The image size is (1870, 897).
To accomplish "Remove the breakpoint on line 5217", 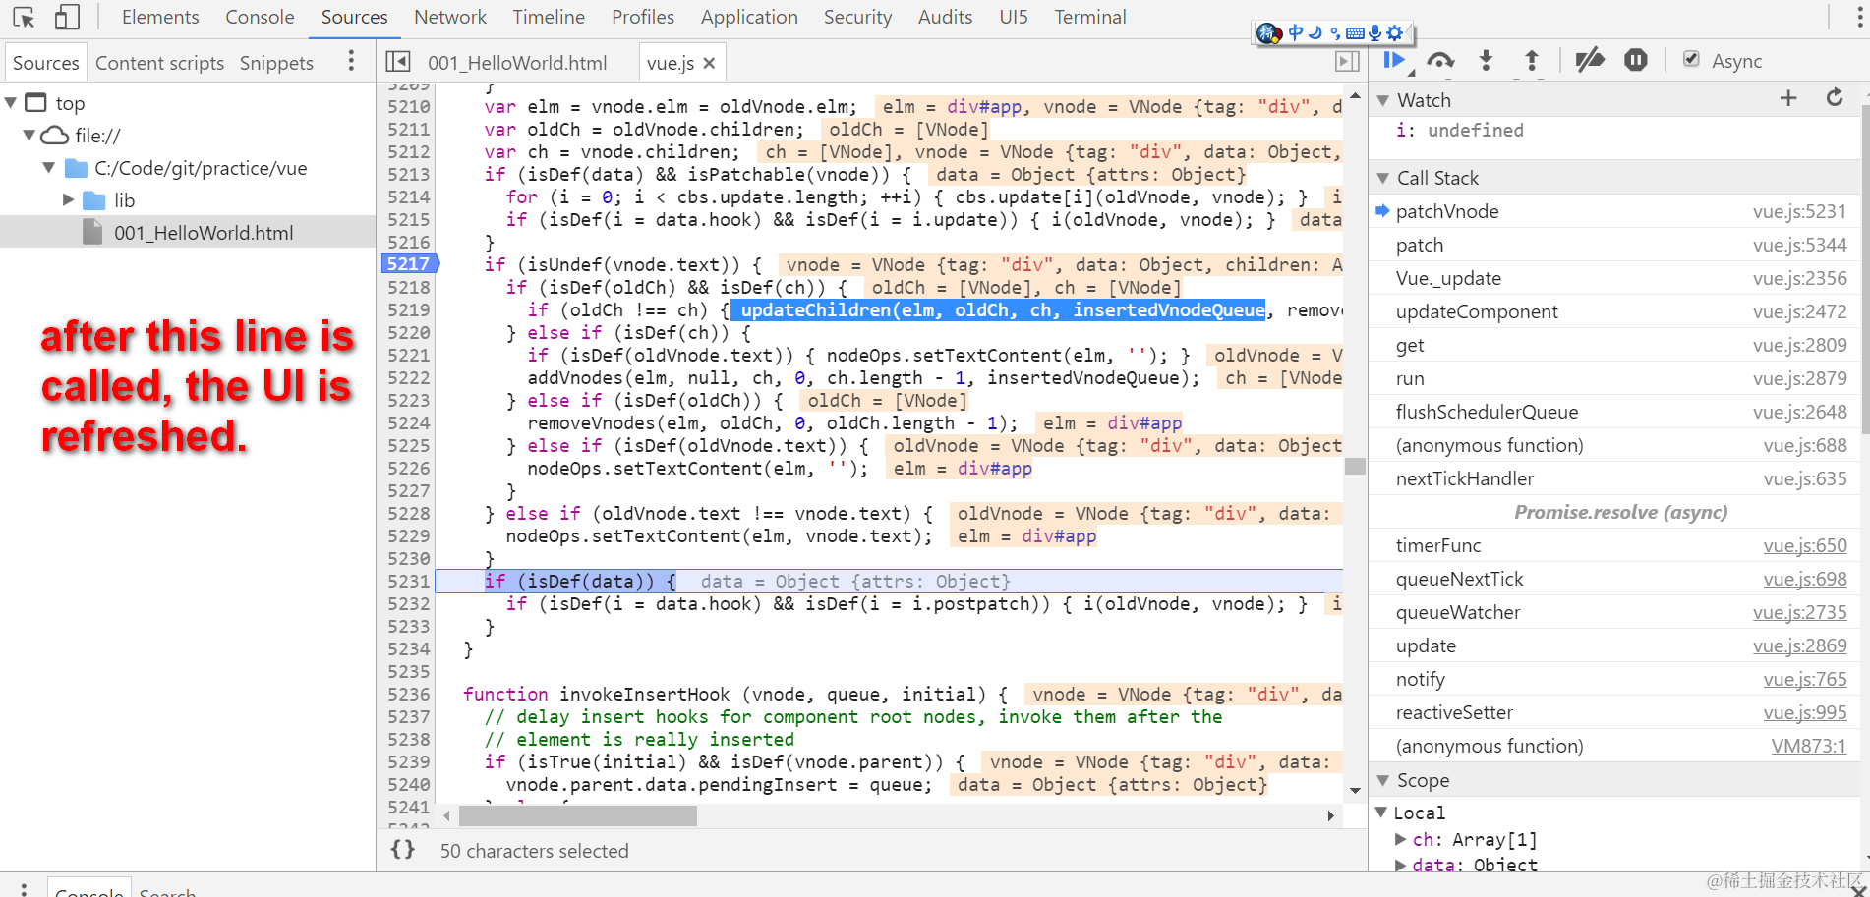I will click(x=409, y=264).
